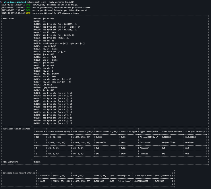Click the first byte address '0x13801ffc00'

pos(169,143)
